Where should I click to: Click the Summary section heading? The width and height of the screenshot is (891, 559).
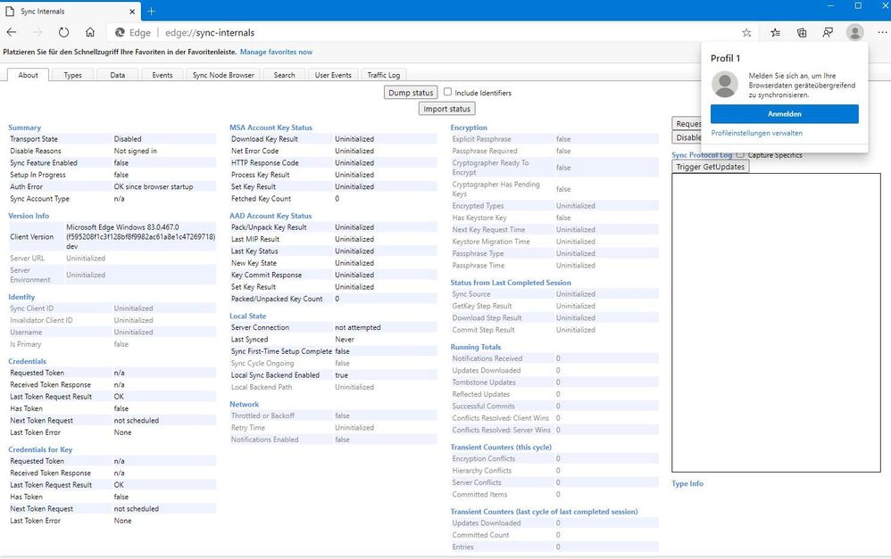[x=24, y=127]
